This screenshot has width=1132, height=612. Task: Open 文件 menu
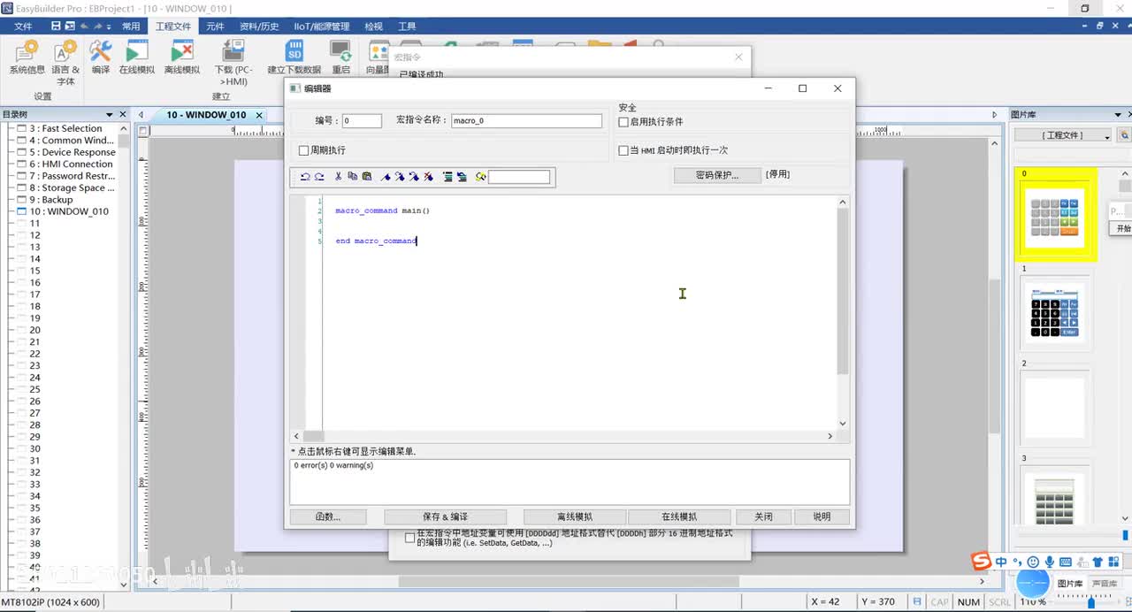23,27
